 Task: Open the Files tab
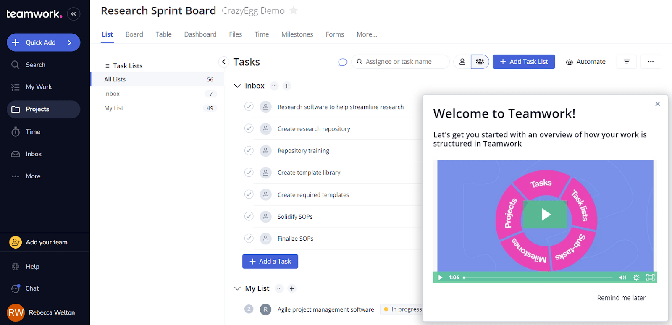236,34
